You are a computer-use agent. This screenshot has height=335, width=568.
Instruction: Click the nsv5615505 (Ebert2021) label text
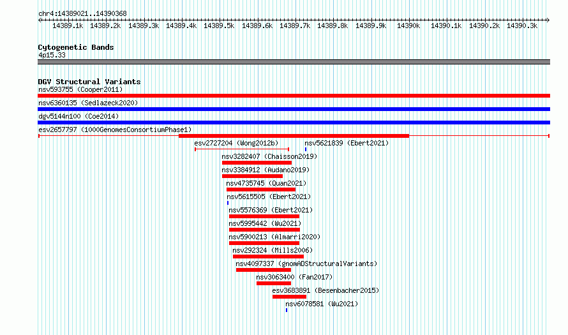269,197
